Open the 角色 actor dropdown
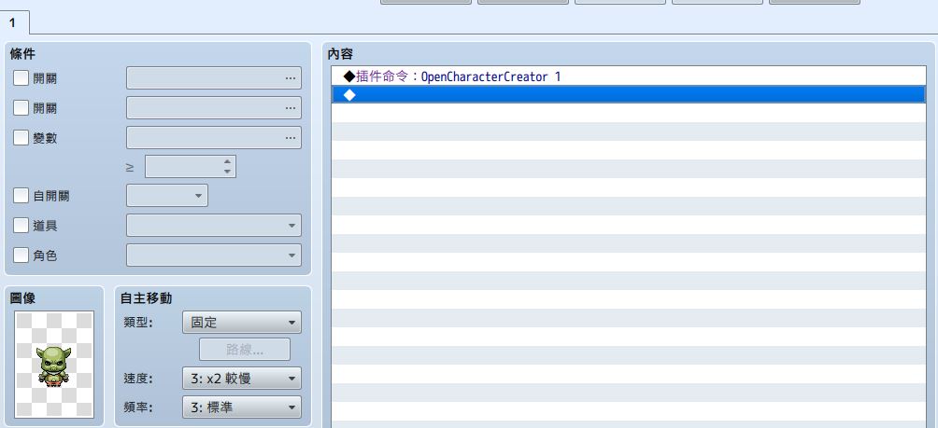 pyautogui.click(x=214, y=255)
